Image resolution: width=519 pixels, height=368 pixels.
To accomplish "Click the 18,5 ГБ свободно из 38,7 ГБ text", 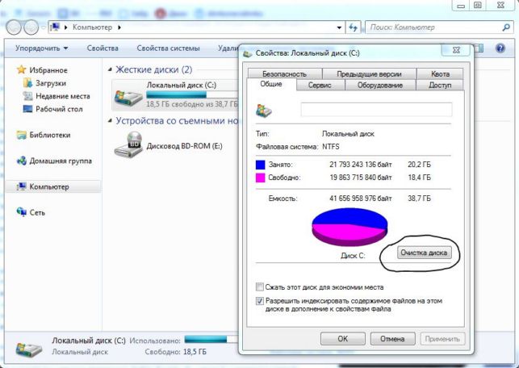I will point(192,104).
